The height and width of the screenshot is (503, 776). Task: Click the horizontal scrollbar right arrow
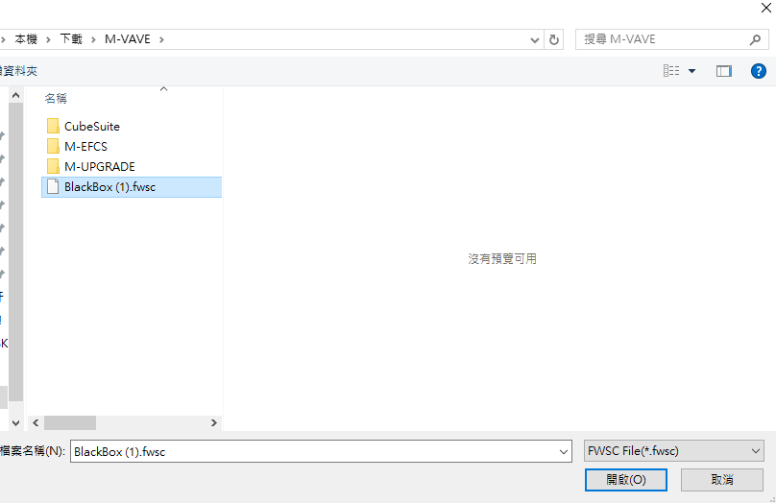214,422
